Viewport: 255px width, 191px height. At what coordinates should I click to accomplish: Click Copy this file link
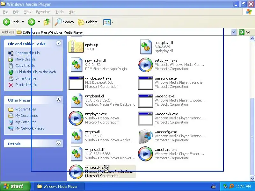[25, 66]
